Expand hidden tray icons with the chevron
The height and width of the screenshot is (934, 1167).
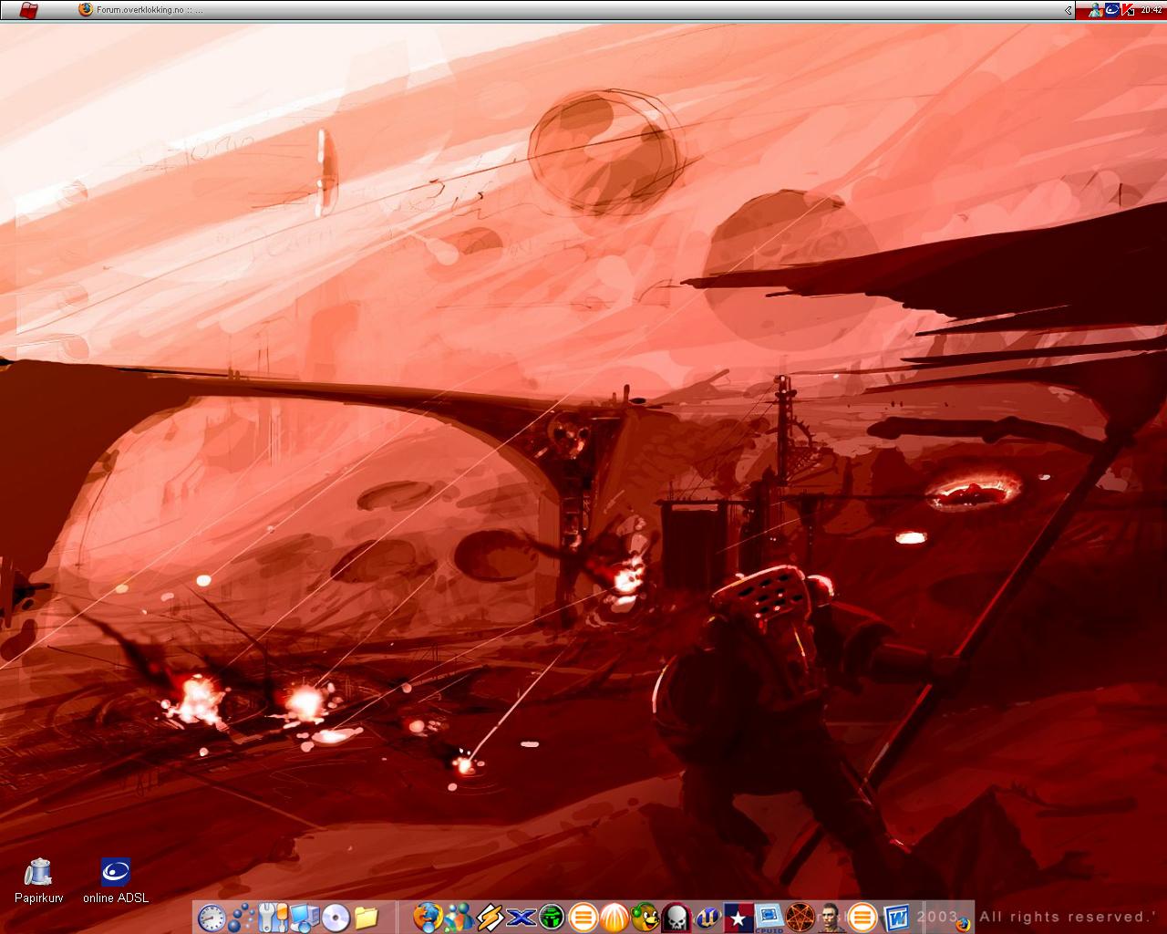click(1069, 10)
